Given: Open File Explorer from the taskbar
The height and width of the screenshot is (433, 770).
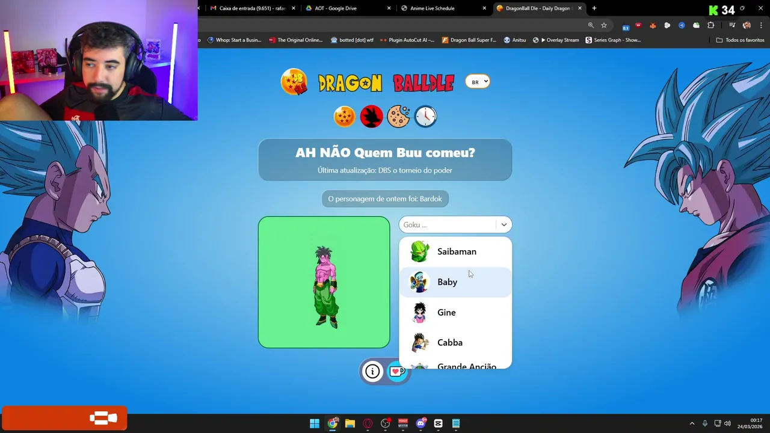Looking at the screenshot, I should tap(350, 423).
